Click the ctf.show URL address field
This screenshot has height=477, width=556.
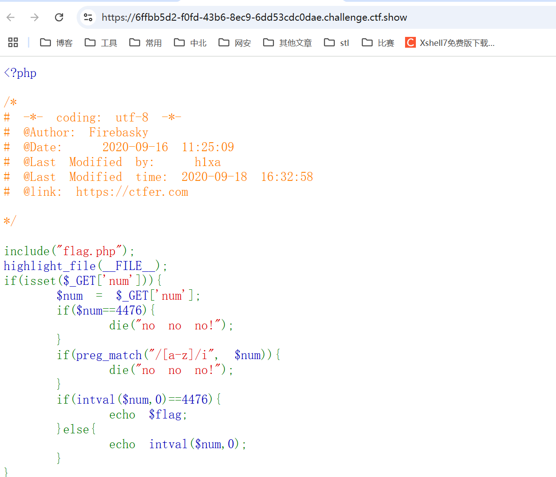[x=254, y=18]
